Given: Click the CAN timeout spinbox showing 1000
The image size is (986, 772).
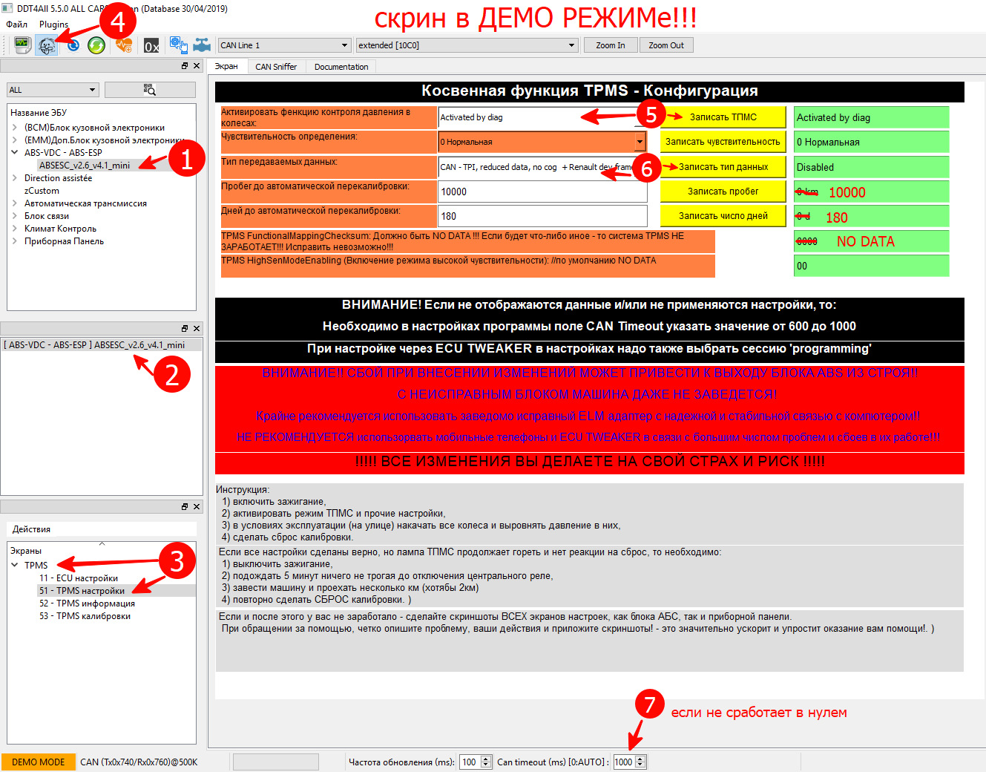Looking at the screenshot, I should tap(630, 762).
